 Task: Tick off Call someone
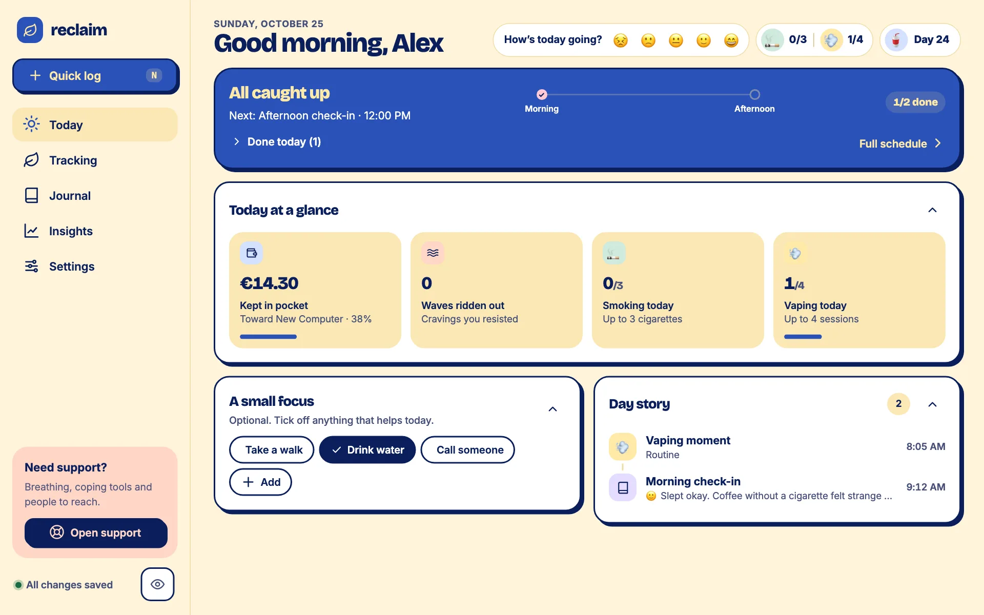[x=468, y=450]
